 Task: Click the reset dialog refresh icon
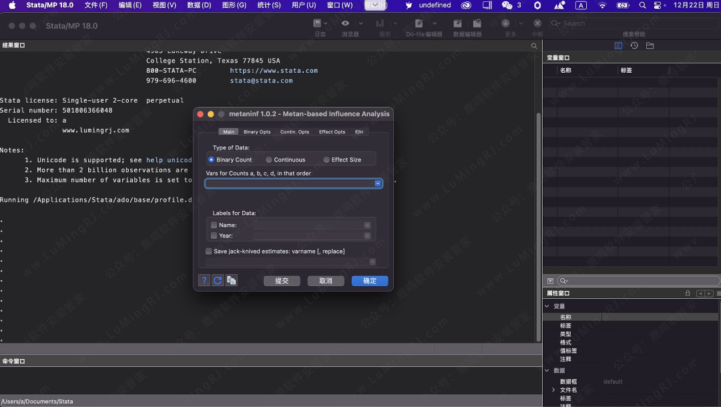(x=218, y=281)
